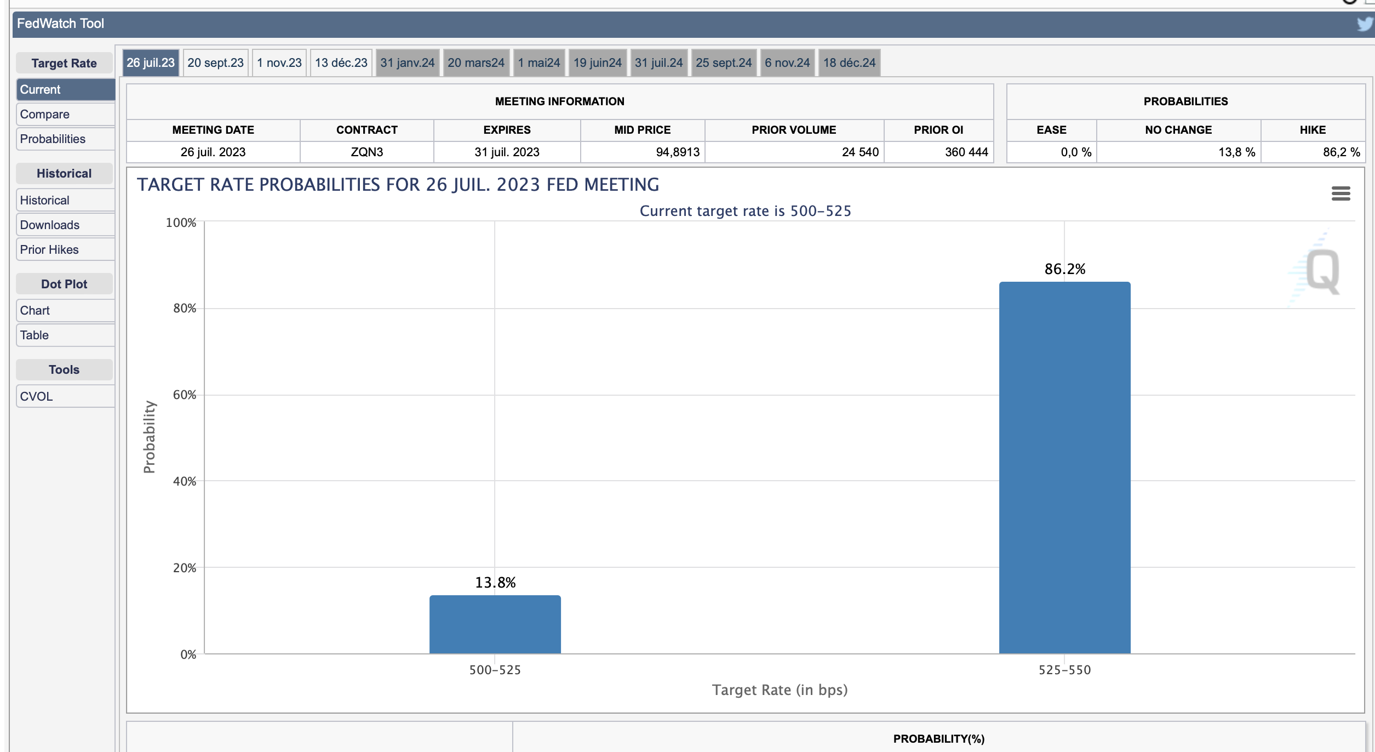Open the Compare view in the sidebar

[x=65, y=115]
